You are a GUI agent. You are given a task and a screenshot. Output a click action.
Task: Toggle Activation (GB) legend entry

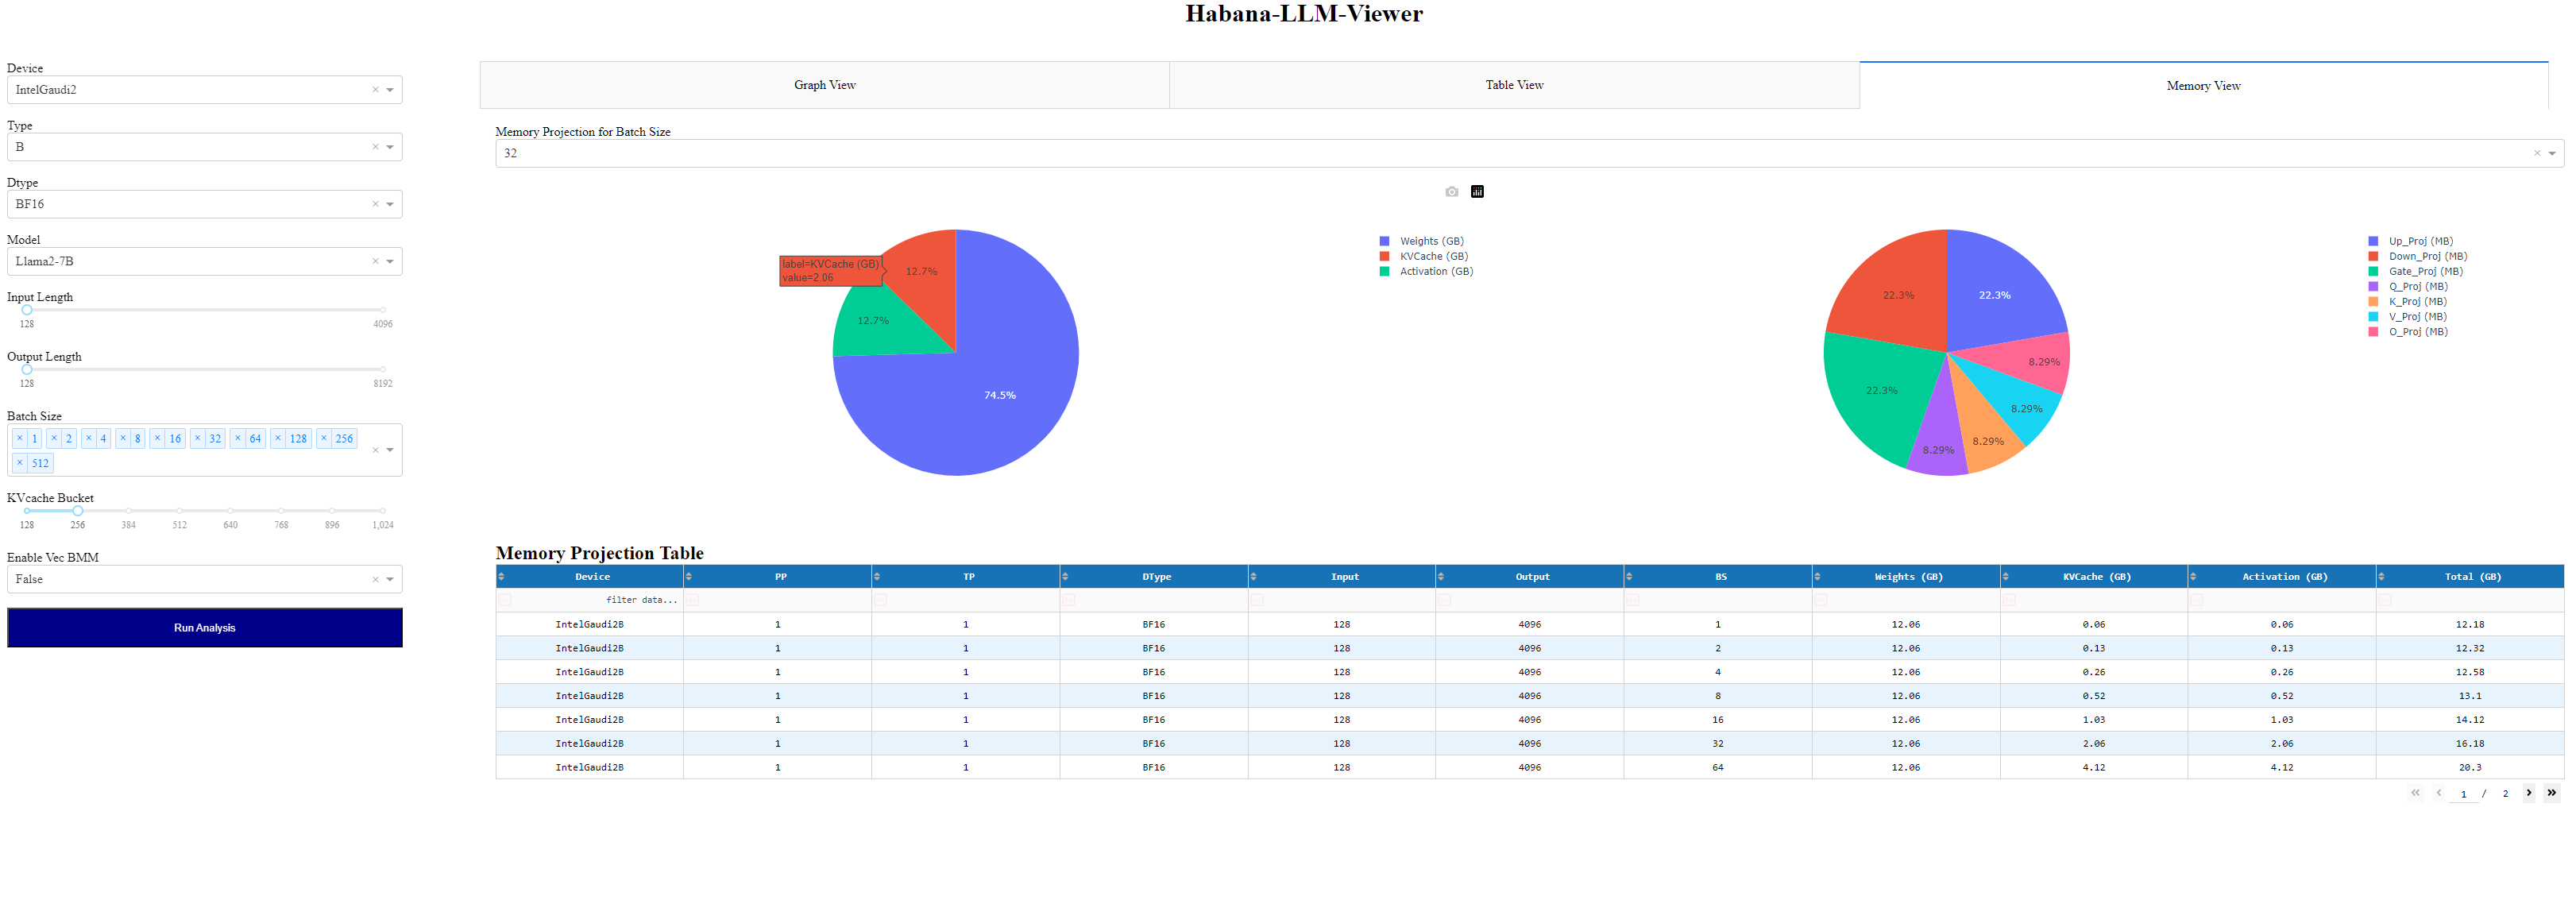1426,271
